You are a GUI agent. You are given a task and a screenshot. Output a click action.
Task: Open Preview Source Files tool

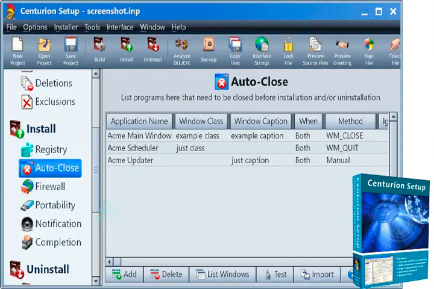tap(315, 51)
